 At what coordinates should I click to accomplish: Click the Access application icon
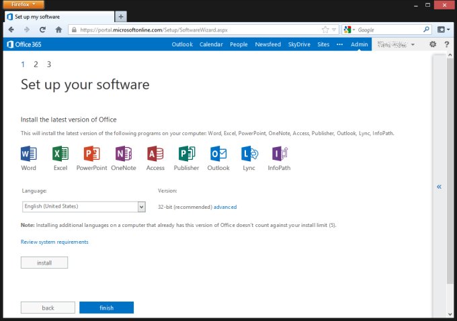155,153
